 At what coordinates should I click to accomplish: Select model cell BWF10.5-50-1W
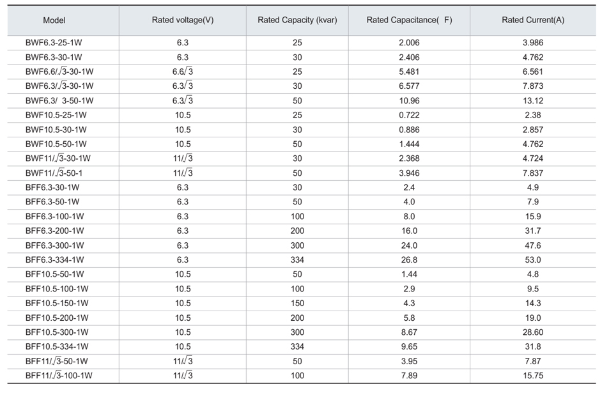pos(56,144)
